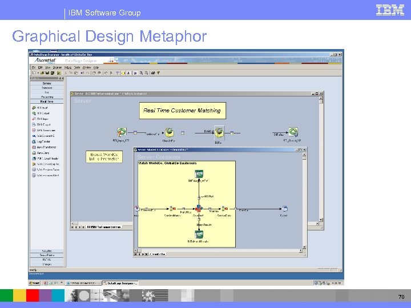Select the central red-blue match stage
The width and height of the screenshot is (411, 308).
pos(199,209)
